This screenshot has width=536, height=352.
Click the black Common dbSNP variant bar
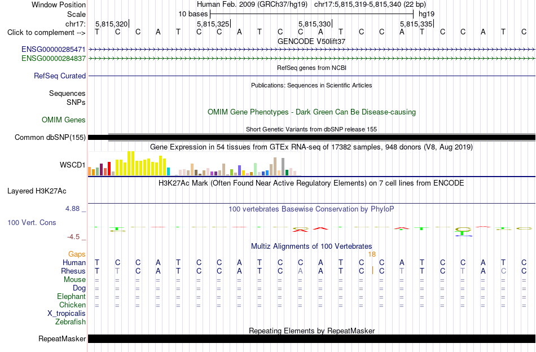[311, 138]
